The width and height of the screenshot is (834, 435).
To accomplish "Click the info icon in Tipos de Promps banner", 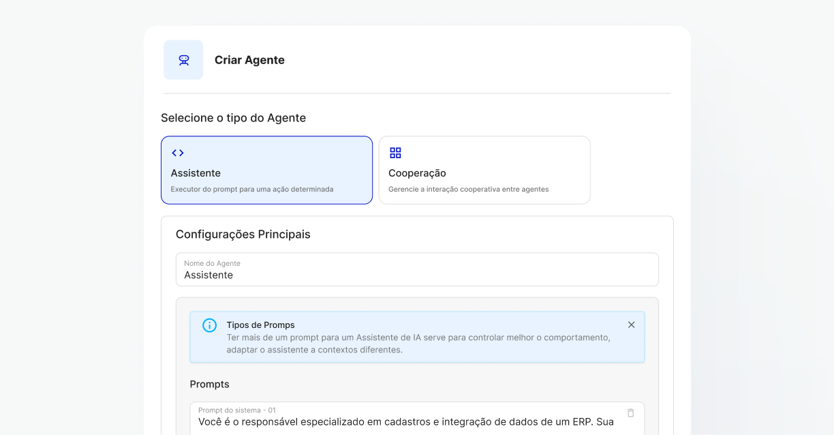I will [209, 325].
